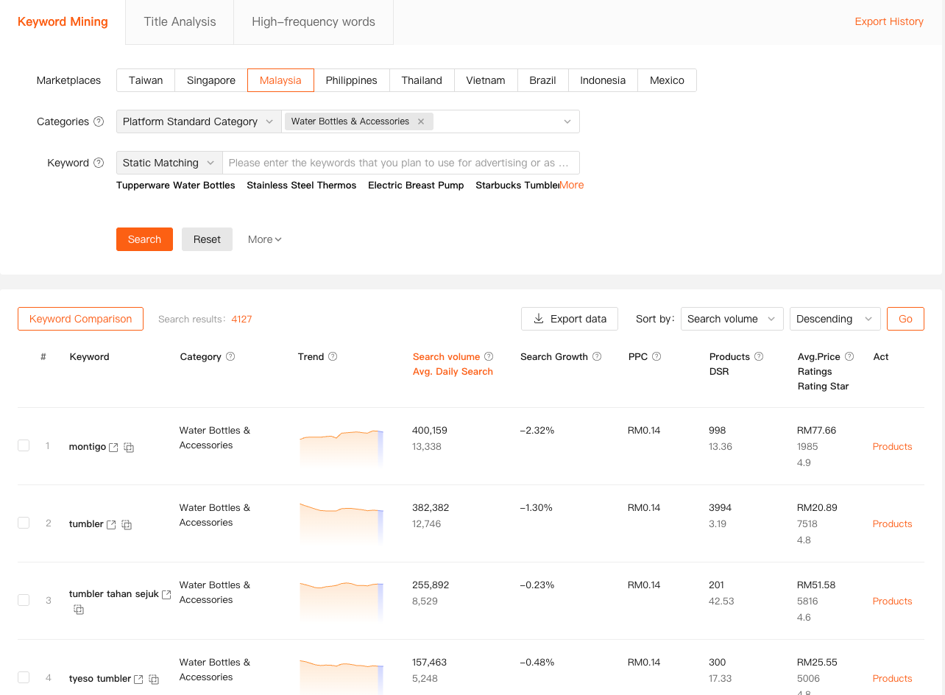The height and width of the screenshot is (695, 945).
Task: Click the keyword input field
Action: pyautogui.click(x=400, y=163)
